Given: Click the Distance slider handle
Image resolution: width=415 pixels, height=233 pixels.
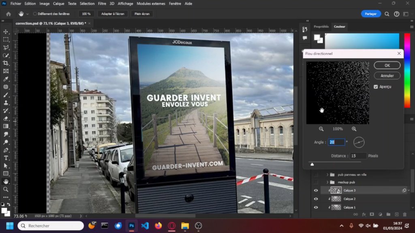Looking at the screenshot, I should (x=312, y=164).
